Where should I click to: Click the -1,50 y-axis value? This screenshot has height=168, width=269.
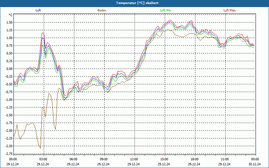tap(9, 115)
